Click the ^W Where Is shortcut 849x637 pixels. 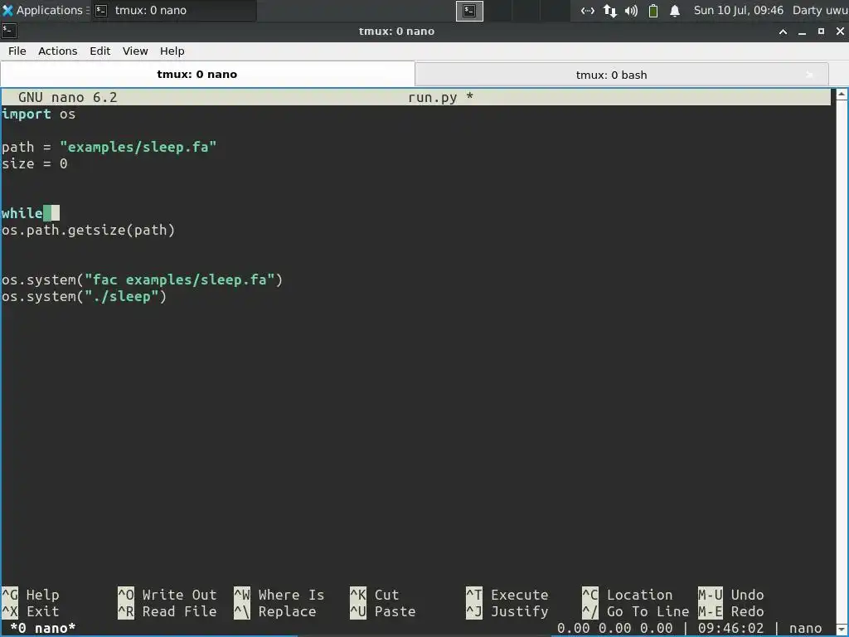point(279,595)
